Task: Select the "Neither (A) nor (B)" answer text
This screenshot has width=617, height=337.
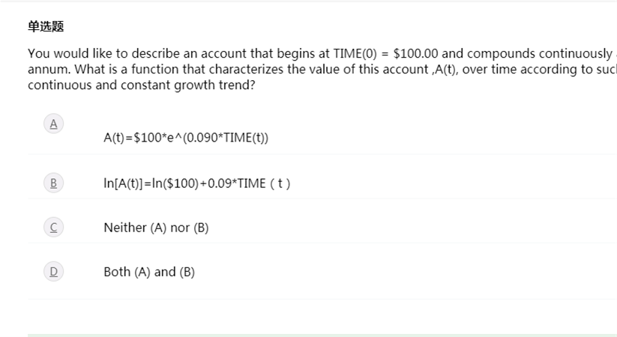Action: tap(156, 228)
